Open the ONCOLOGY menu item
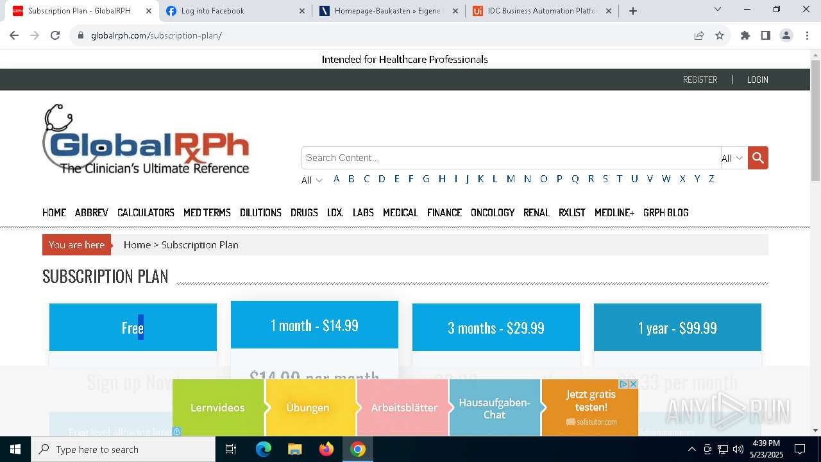The height and width of the screenshot is (462, 821). click(x=493, y=212)
